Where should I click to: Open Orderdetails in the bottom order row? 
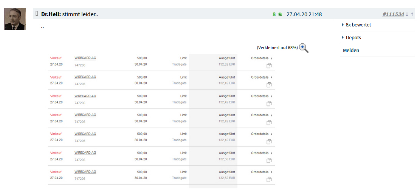(262, 172)
